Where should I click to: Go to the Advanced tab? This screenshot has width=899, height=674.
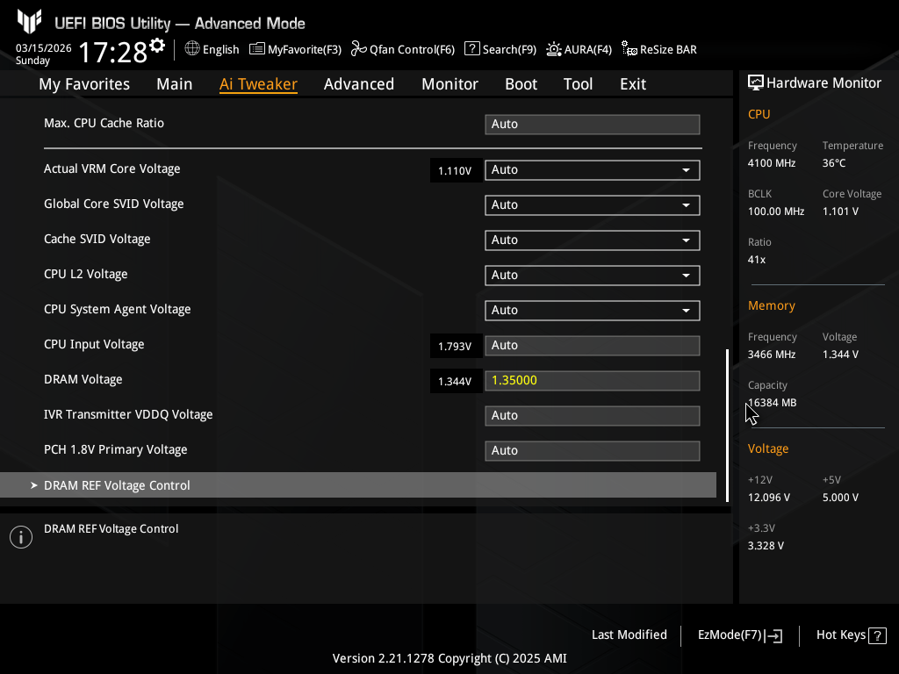[x=359, y=84]
